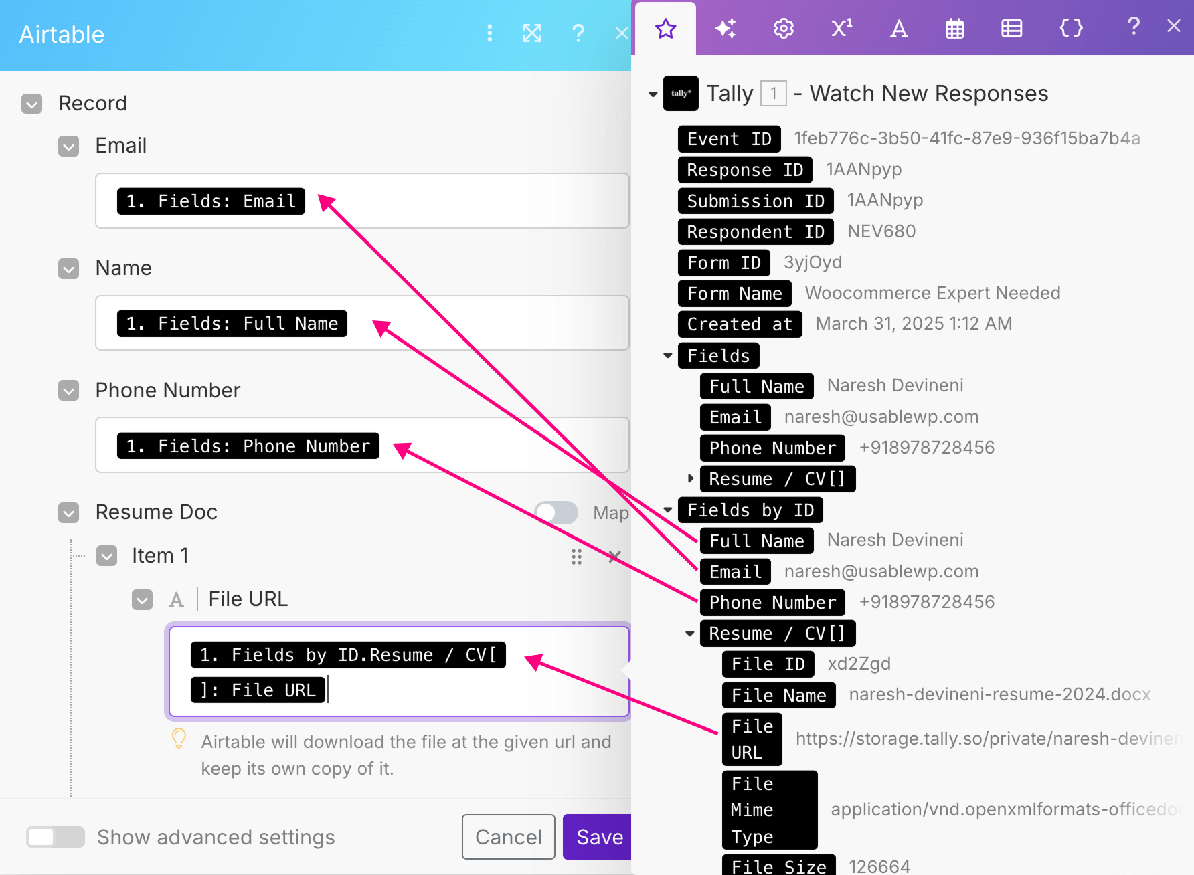The image size is (1194, 875).
Task: Toggle the Record collapse checkbox
Action: click(x=31, y=104)
